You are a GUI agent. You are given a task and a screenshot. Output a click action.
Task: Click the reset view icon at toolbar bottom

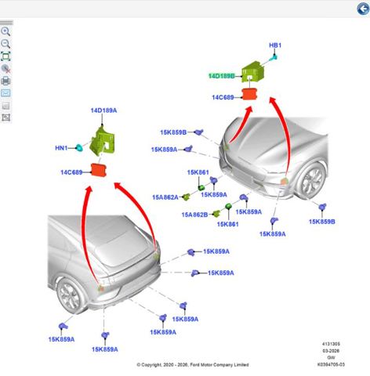point(5,117)
